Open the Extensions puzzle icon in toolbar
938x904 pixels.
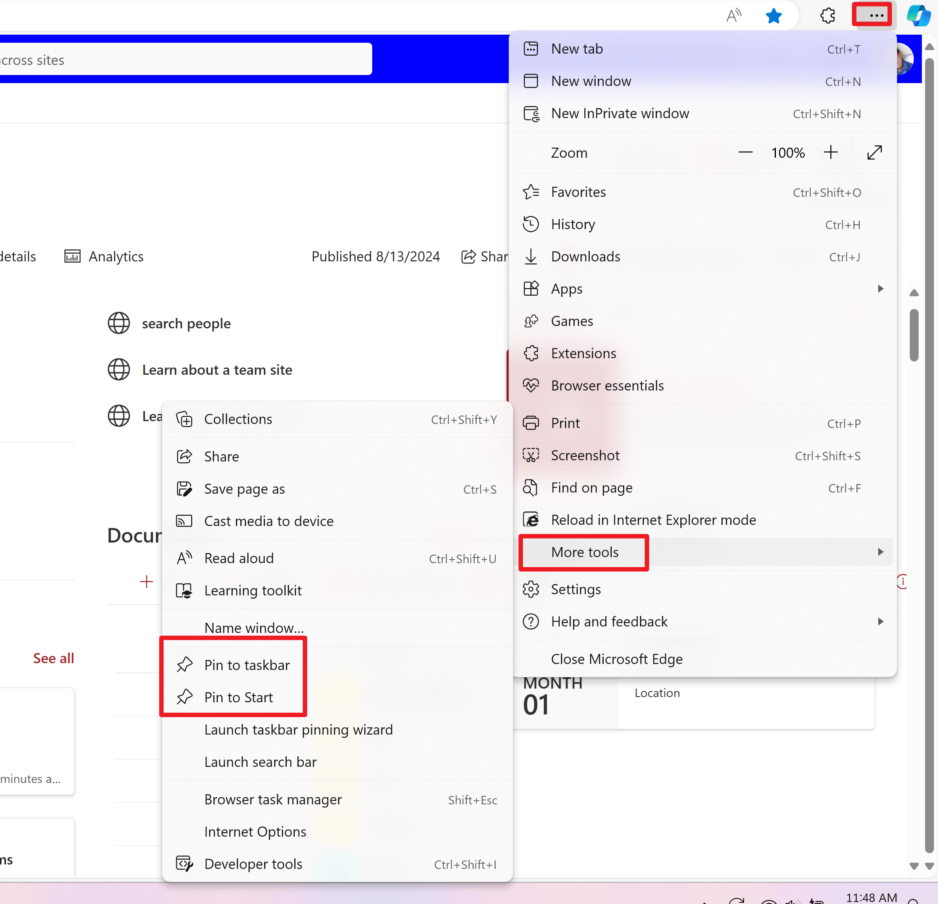(x=828, y=16)
